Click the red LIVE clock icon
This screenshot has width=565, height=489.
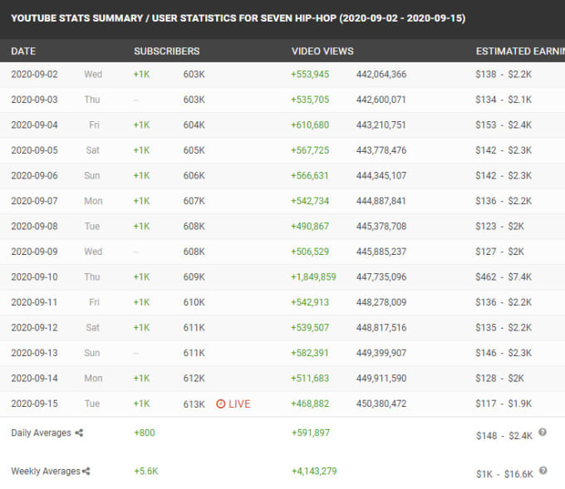pyautogui.click(x=220, y=404)
